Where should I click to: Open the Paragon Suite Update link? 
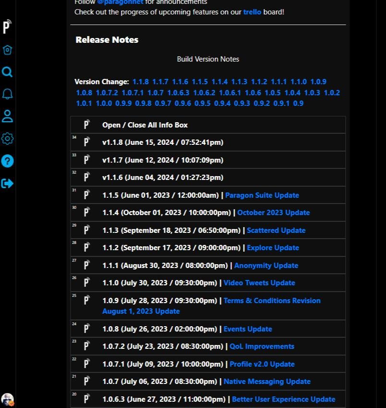tap(262, 195)
